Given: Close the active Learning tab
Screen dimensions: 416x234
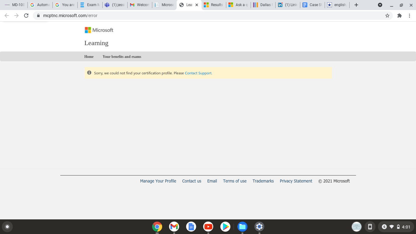Looking at the screenshot, I should point(197,5).
